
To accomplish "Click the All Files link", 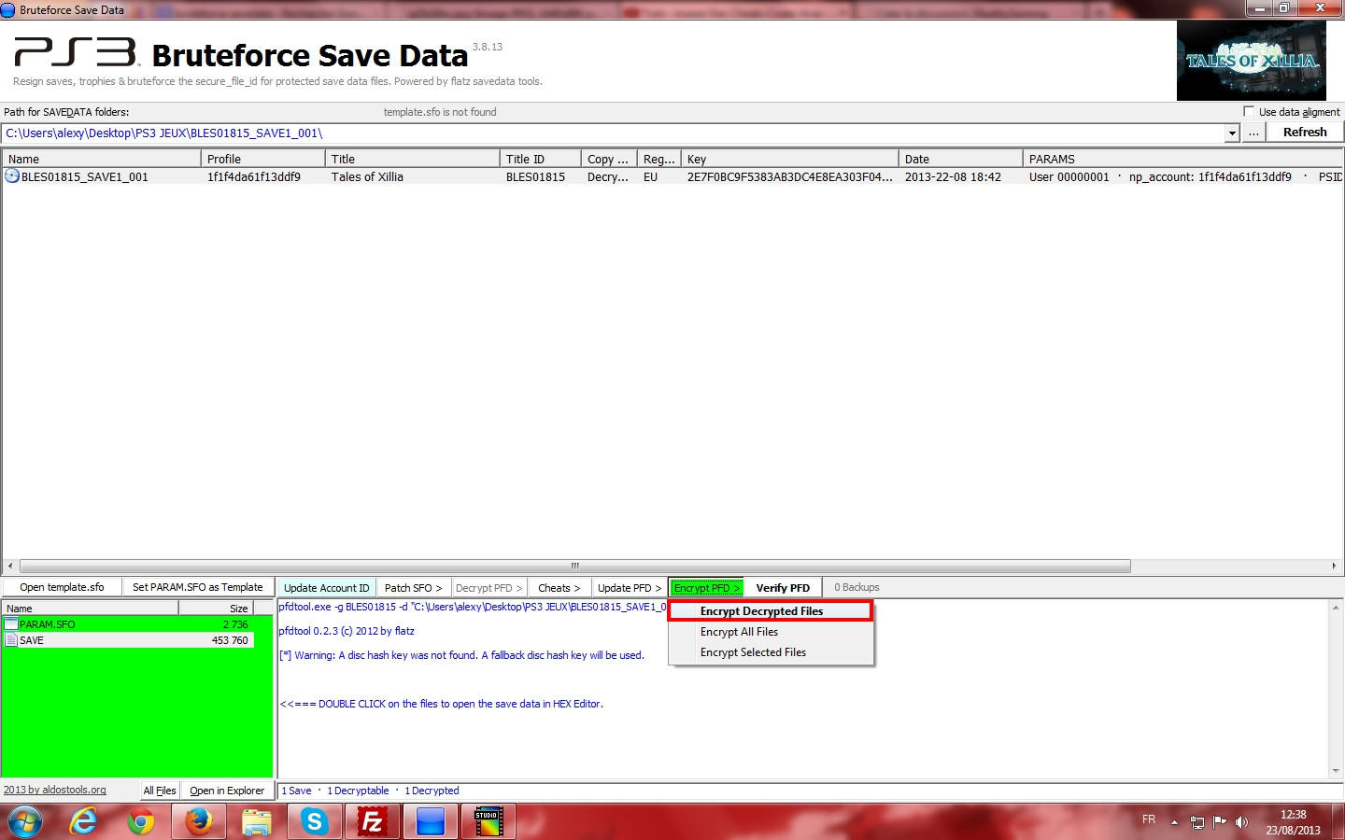I will point(160,791).
